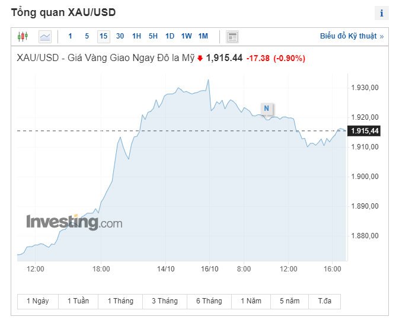The image size is (396, 323).
Task: Open the news panel icon in toolbar
Action: click(232, 37)
